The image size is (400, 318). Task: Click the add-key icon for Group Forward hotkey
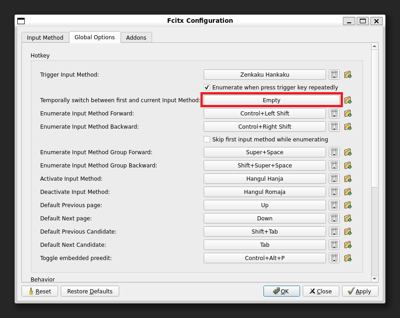point(347,152)
